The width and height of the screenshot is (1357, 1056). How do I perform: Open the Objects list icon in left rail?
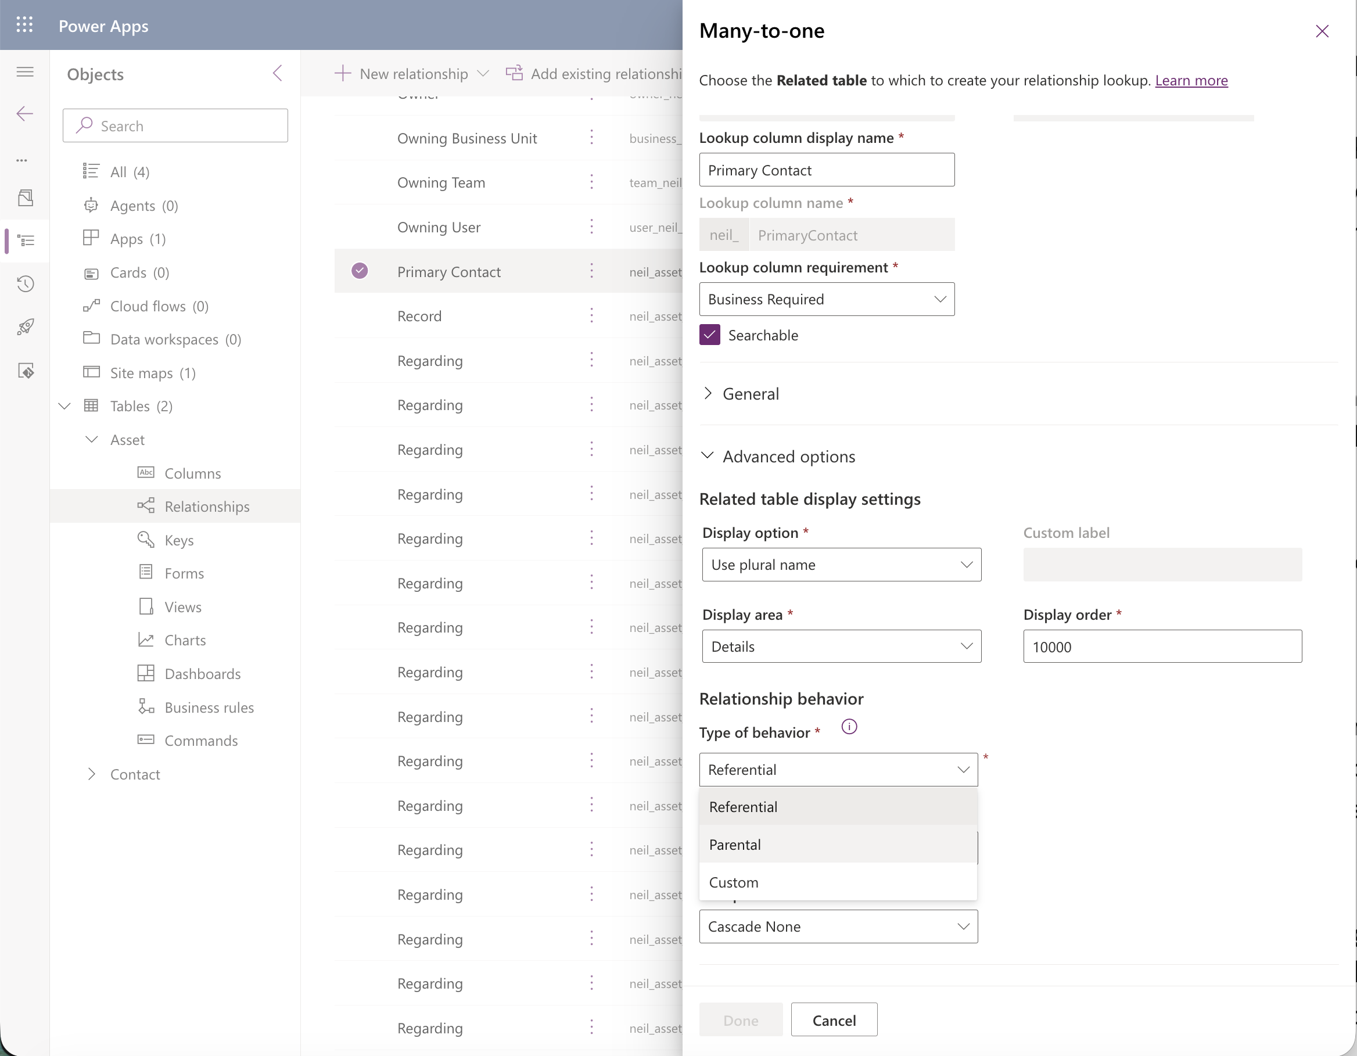point(26,240)
